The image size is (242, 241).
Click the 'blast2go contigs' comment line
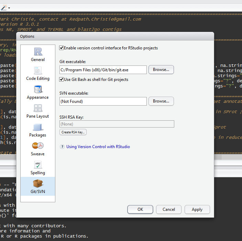(x=61, y=29)
